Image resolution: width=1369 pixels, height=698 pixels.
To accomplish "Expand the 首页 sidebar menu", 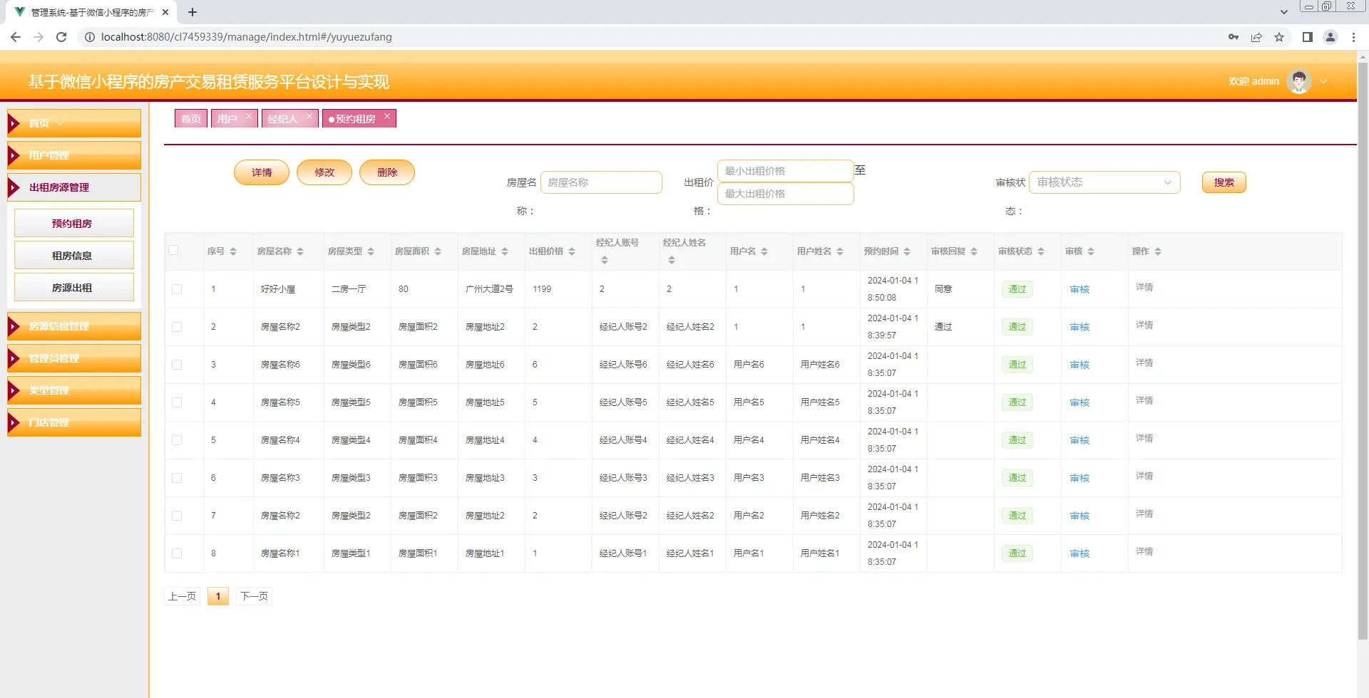I will (x=60, y=123).
